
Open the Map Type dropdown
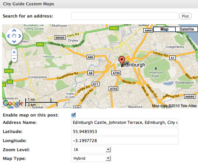click(x=91, y=158)
